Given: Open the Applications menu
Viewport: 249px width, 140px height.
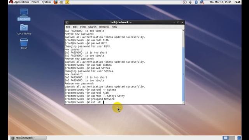Looking at the screenshot, I should point(22,2).
